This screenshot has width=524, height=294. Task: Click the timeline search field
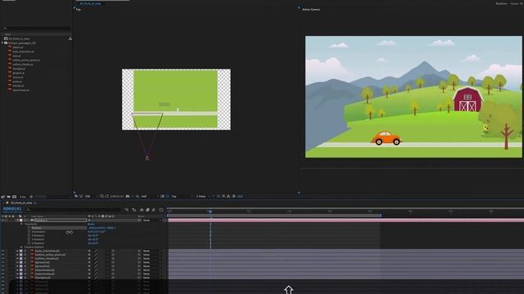[x=75, y=210]
